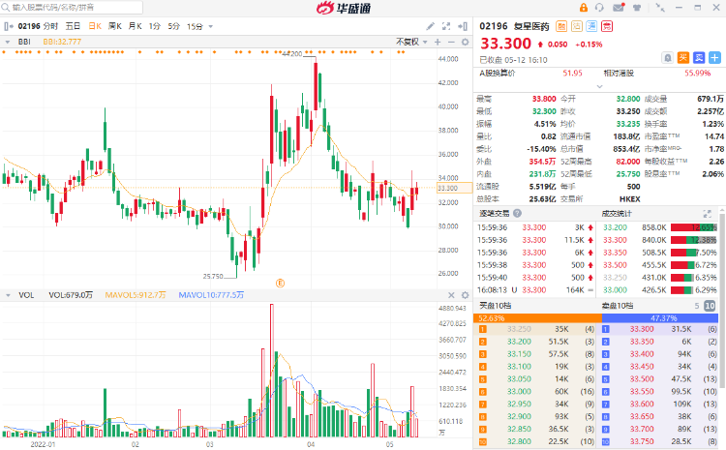
Task: Expand the BBI indicator dropdown arrow
Action: [8, 42]
